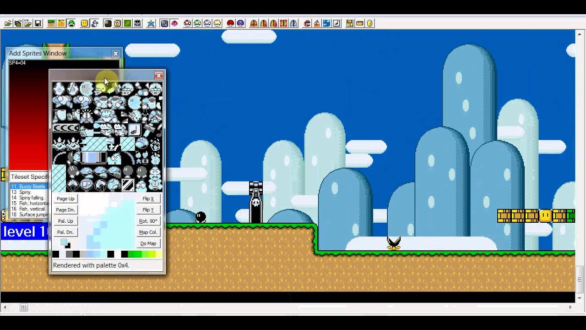Screen dimensions: 586x330
Task: Select the music note tile in tile editor
Action: (x=134, y=130)
